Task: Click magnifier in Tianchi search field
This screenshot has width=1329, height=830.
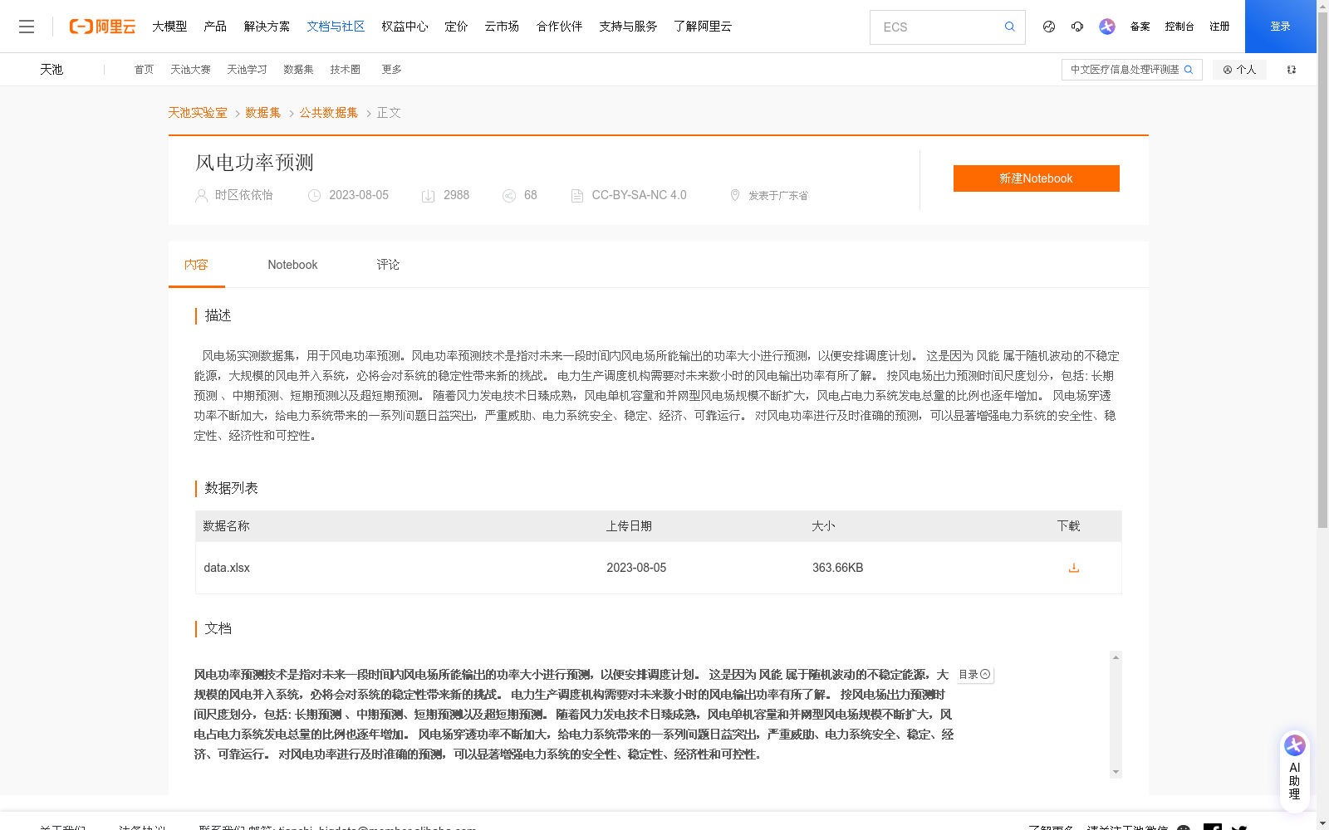Action: [x=1189, y=70]
